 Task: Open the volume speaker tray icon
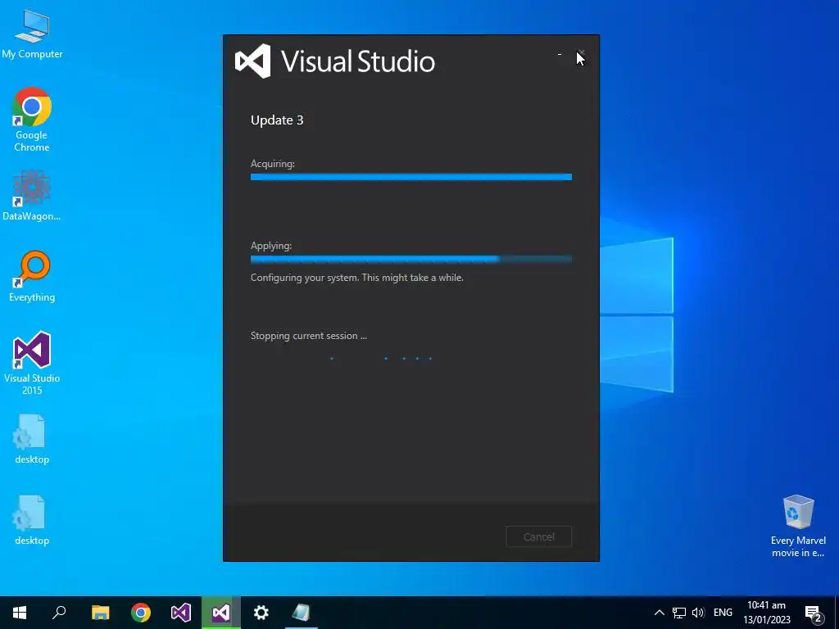click(698, 613)
